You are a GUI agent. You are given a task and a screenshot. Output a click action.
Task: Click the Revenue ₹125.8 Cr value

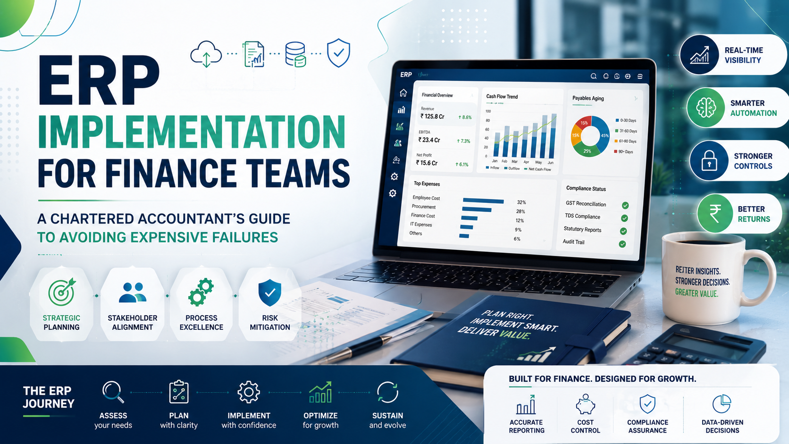point(432,116)
